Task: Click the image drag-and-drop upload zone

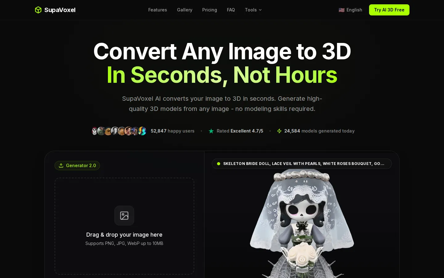Action: pos(124,226)
